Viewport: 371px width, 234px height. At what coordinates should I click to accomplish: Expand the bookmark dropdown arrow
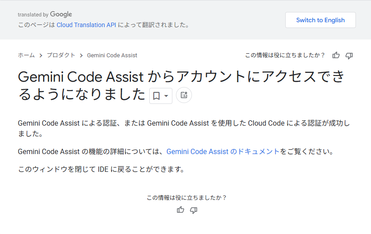166,96
